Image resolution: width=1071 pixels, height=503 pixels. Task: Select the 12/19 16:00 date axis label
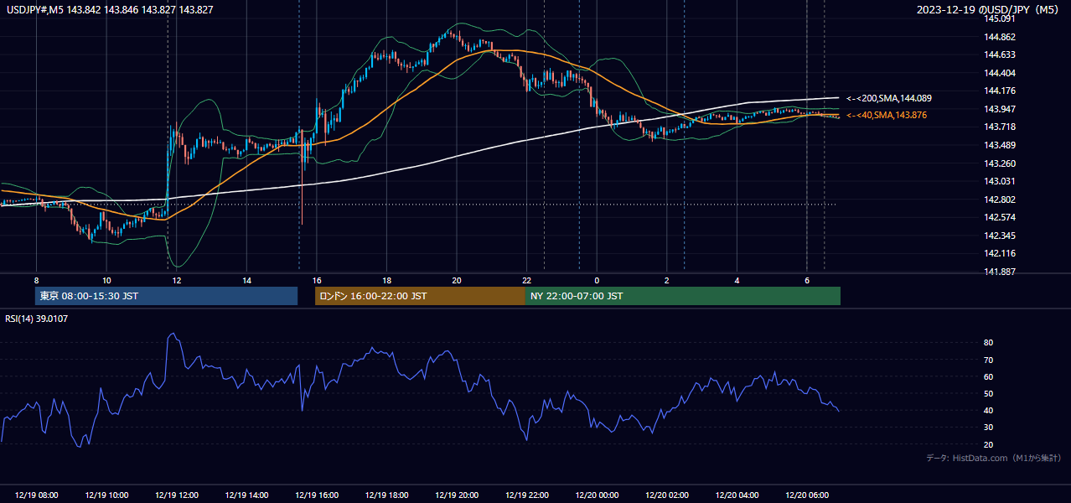pos(317,495)
